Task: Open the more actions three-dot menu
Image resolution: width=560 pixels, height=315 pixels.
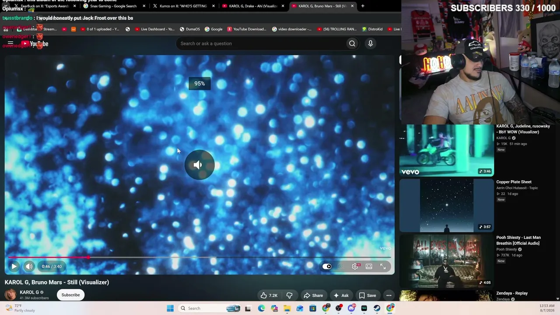Action: pyautogui.click(x=389, y=295)
